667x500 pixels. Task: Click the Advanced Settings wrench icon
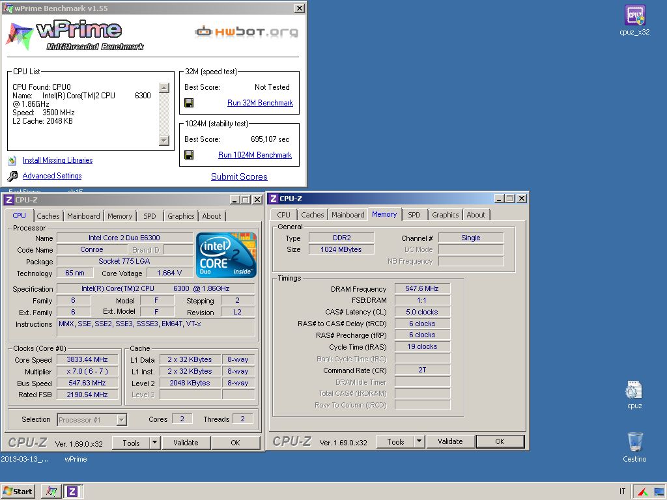[13, 176]
